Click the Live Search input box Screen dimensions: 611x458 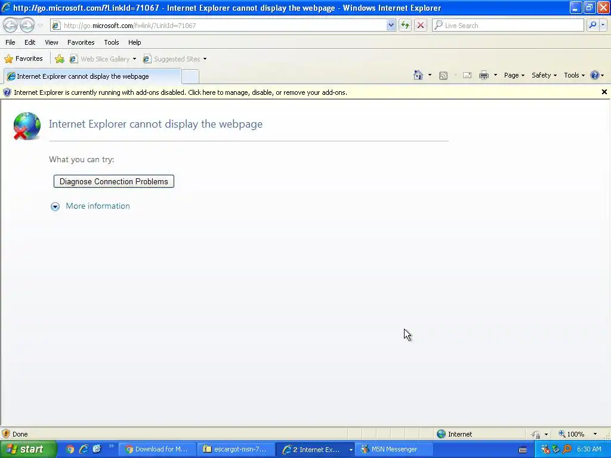click(x=508, y=25)
